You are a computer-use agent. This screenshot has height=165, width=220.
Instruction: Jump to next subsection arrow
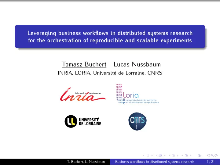[178, 156]
